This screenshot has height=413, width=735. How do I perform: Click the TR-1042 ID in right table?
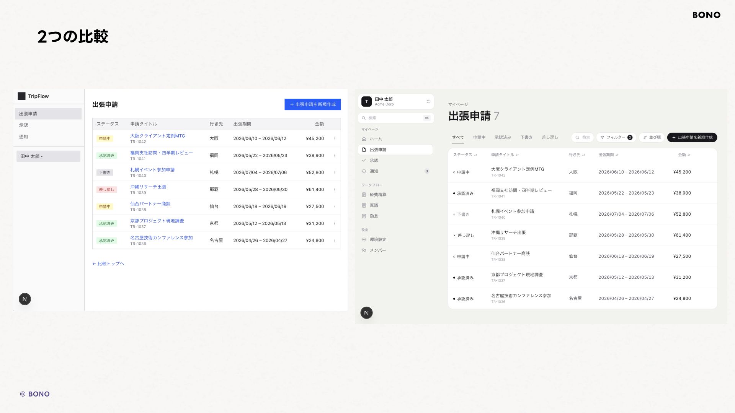click(x=498, y=176)
